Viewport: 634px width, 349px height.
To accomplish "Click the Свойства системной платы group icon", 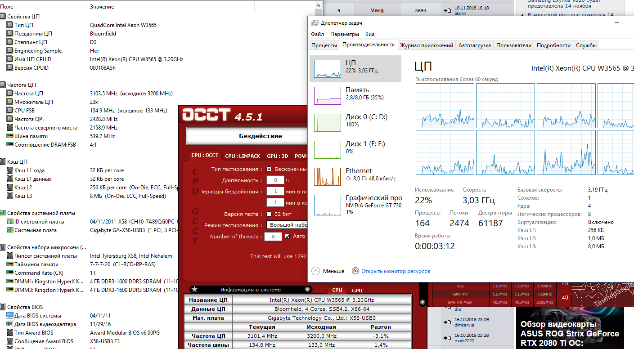I will click(3, 213).
